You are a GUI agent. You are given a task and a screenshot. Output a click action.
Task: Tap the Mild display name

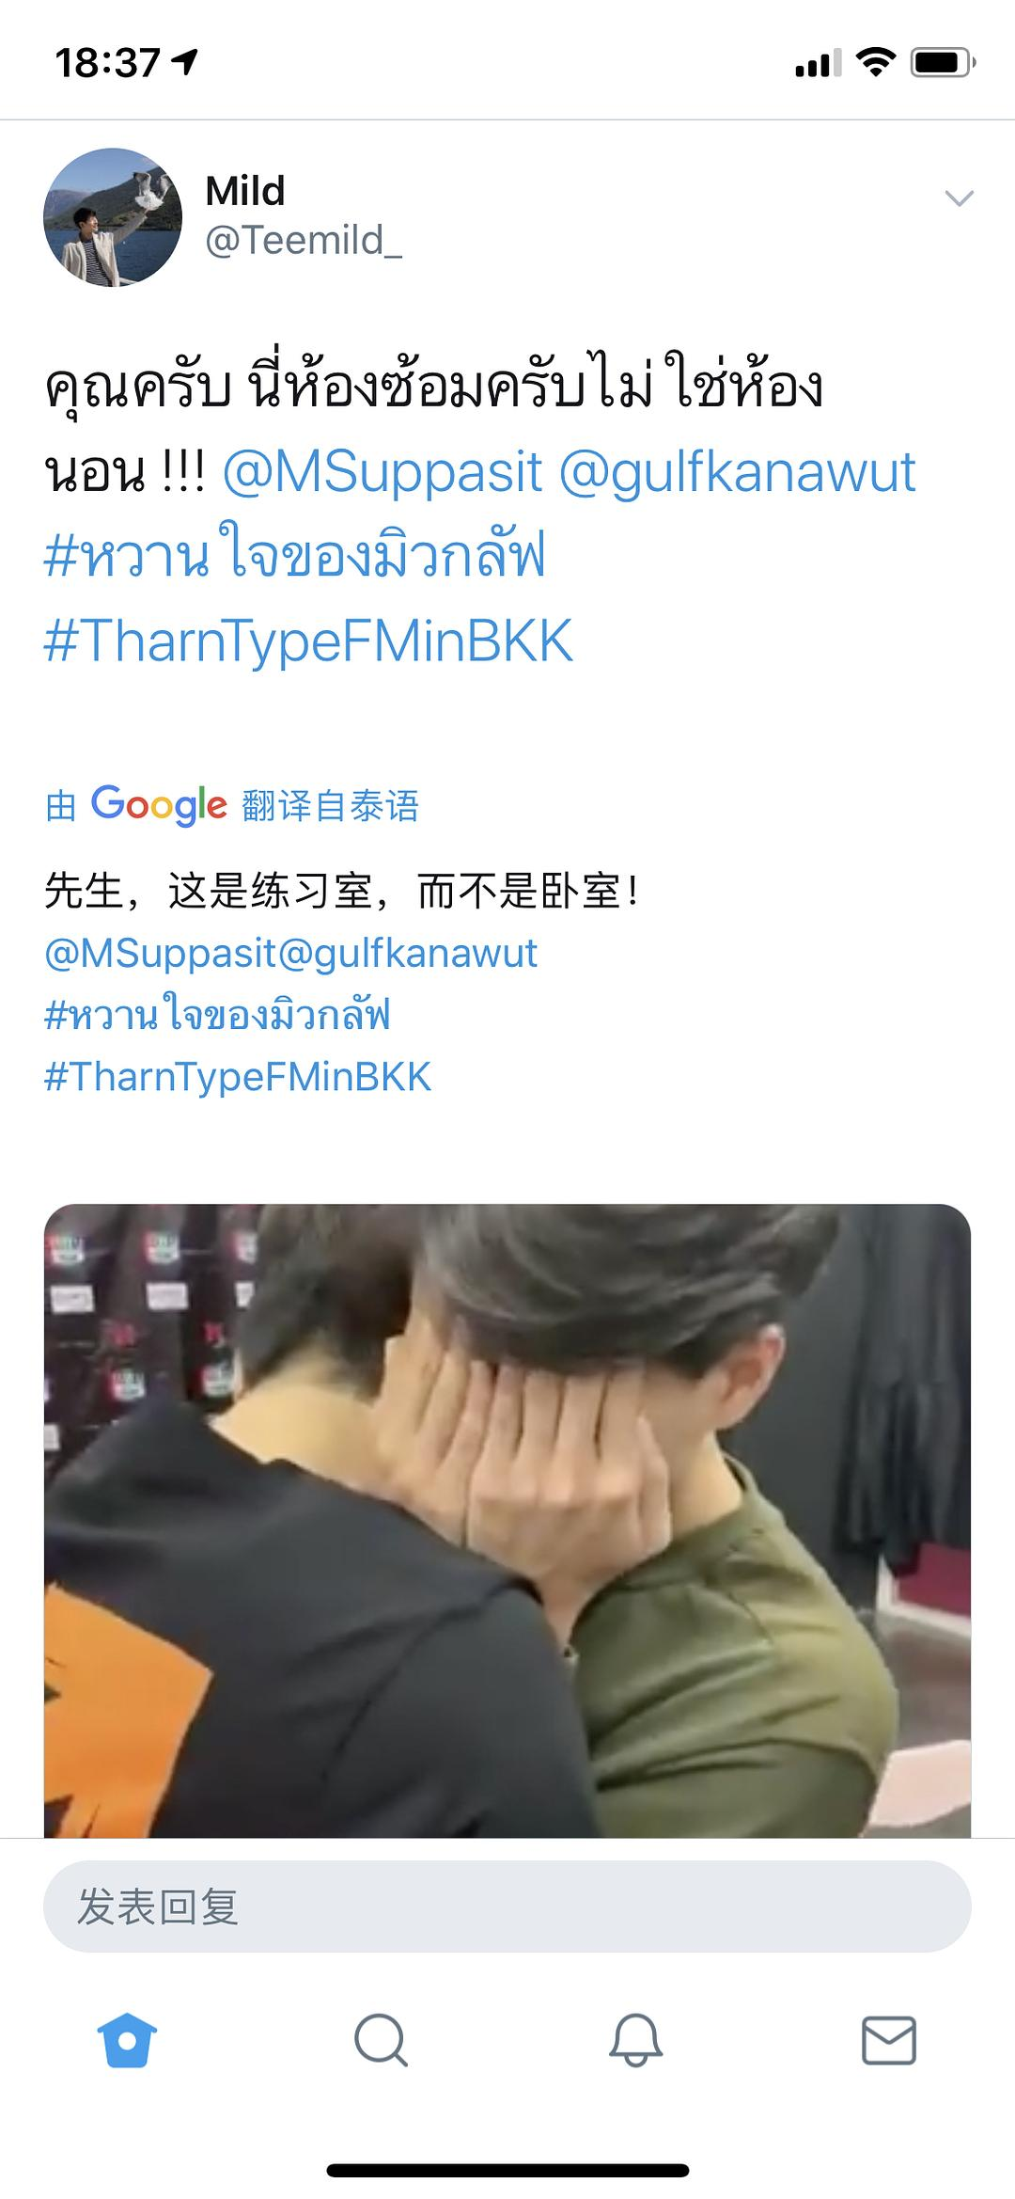(x=245, y=191)
